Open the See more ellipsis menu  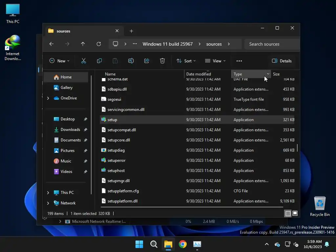coord(239,61)
